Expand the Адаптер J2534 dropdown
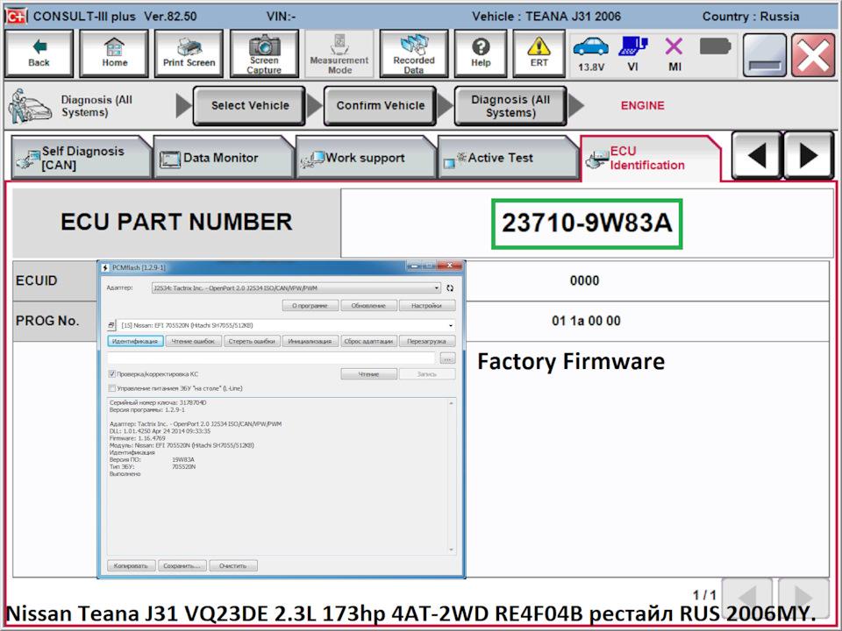842x631 pixels. 296,287
